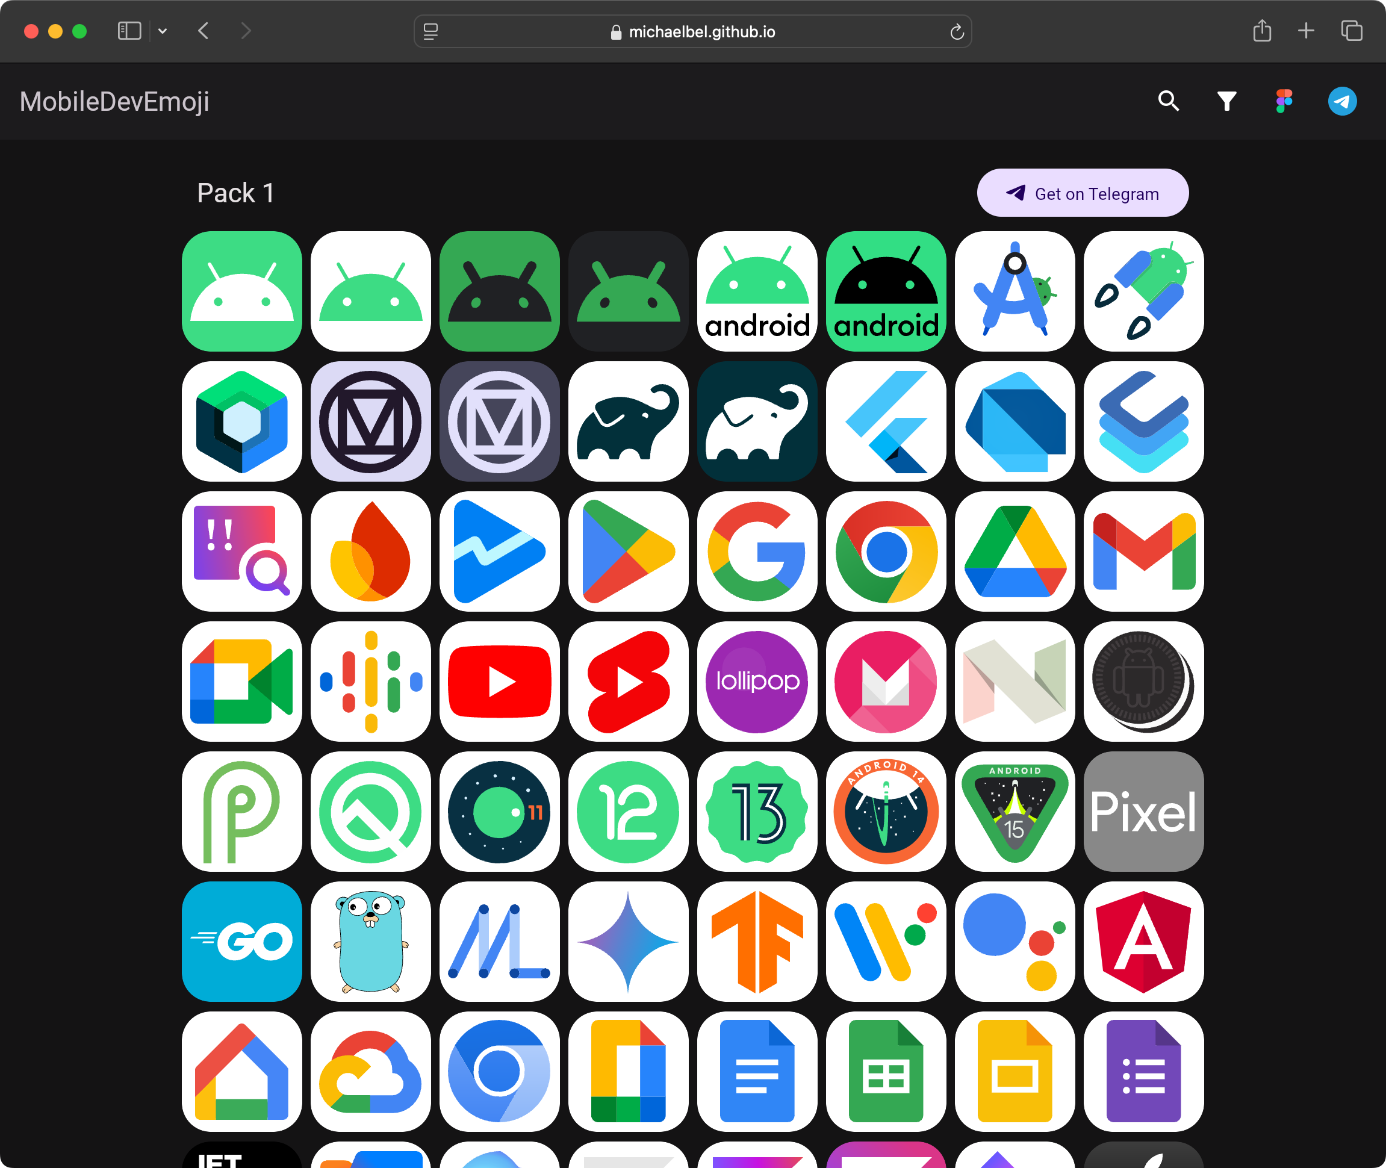The height and width of the screenshot is (1168, 1386).
Task: Open the Figma link icon
Action: tap(1284, 101)
